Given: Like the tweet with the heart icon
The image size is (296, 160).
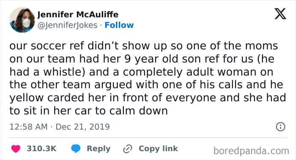Looking at the screenshot, I should 16,149.
